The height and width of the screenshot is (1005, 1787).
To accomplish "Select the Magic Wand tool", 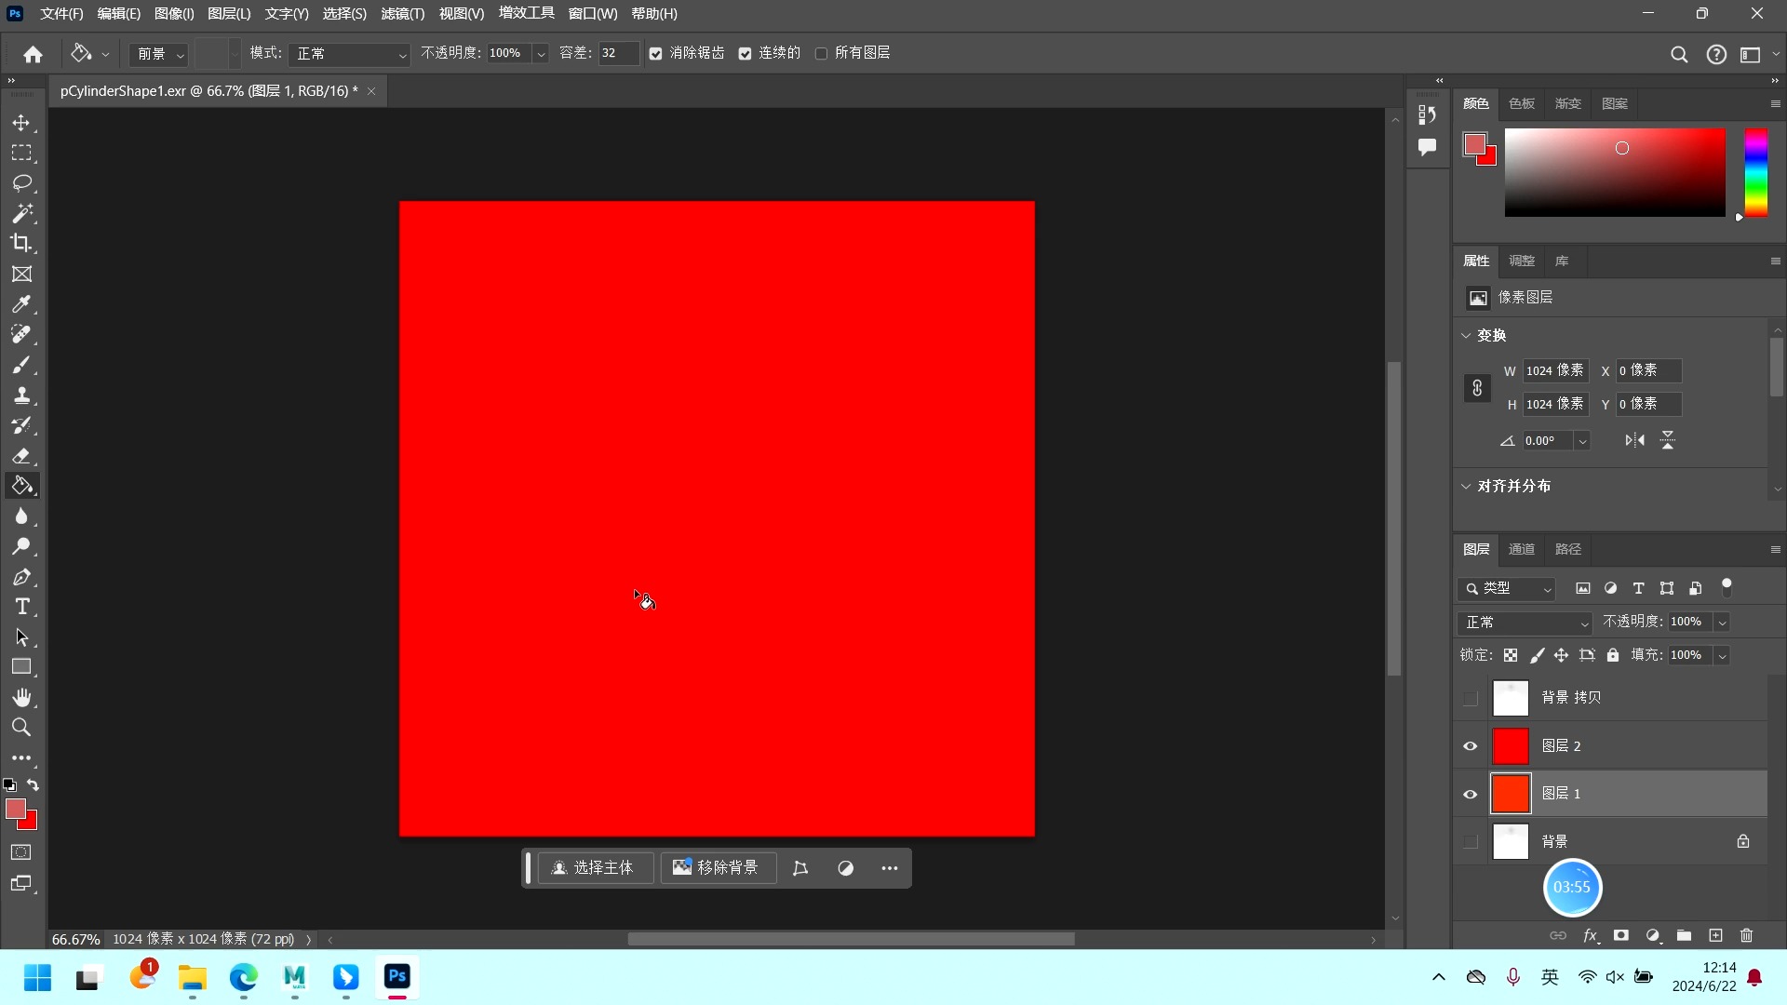I will pyautogui.click(x=21, y=213).
